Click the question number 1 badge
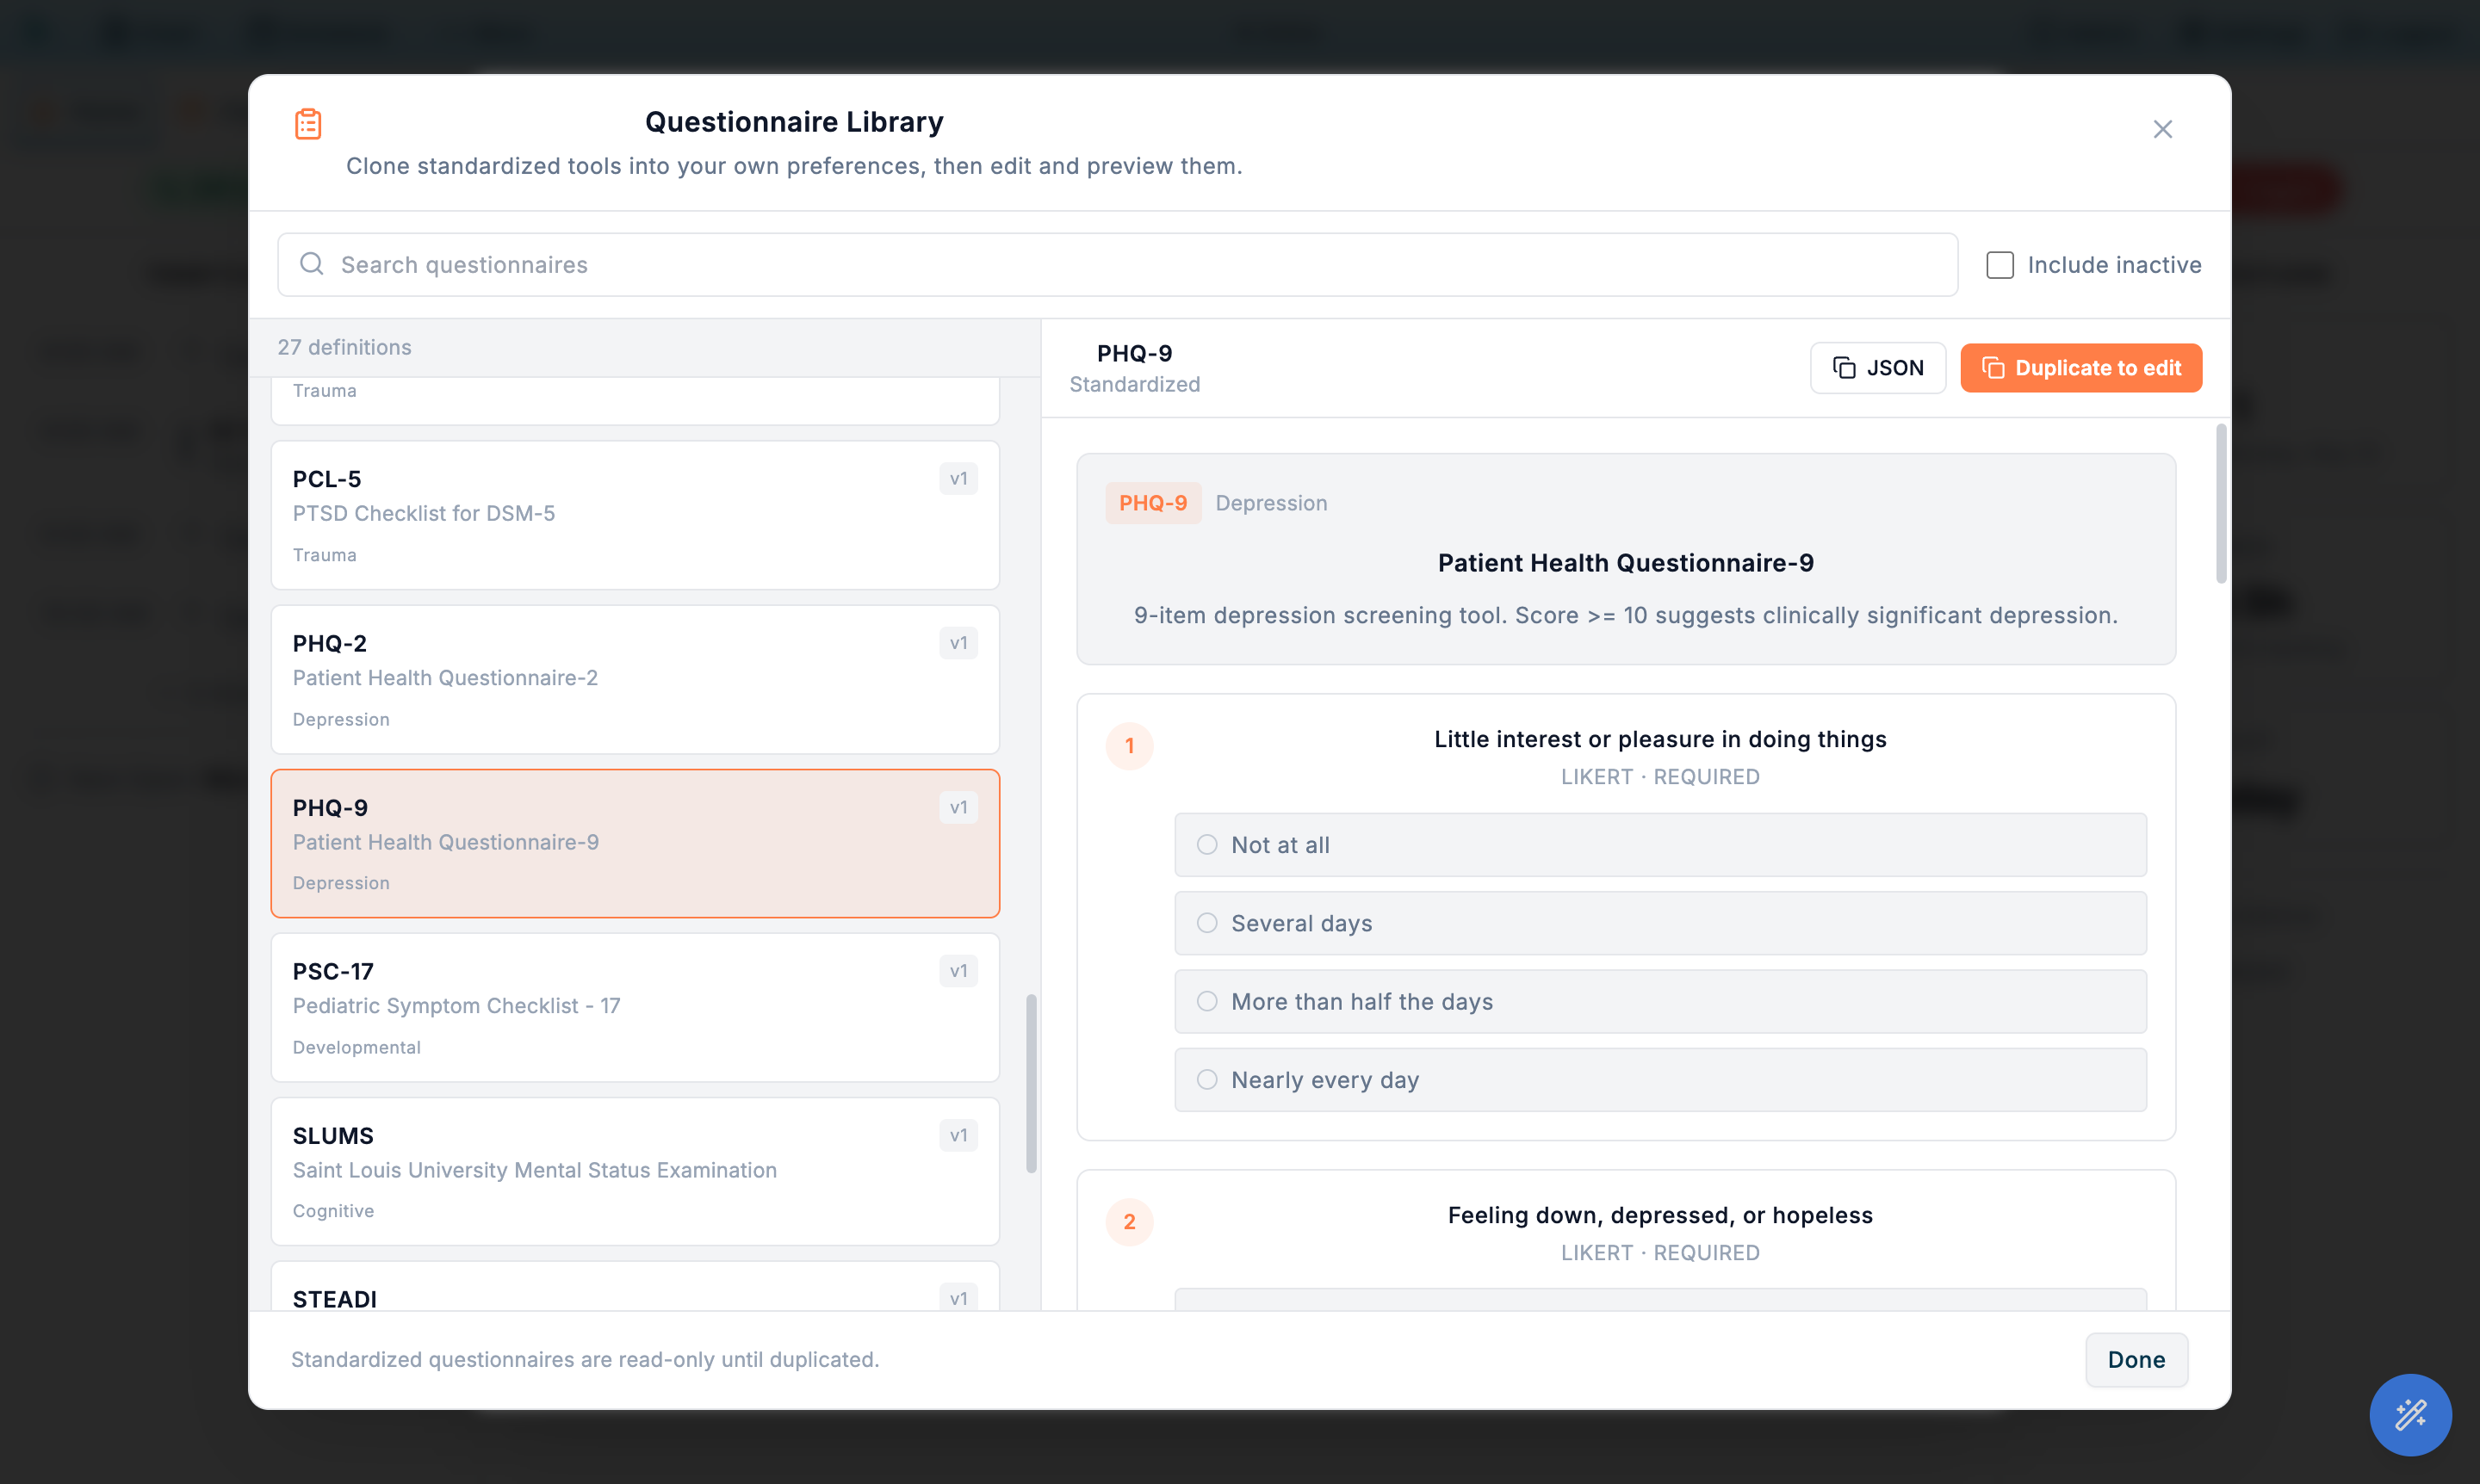2480x1484 pixels. tap(1128, 746)
